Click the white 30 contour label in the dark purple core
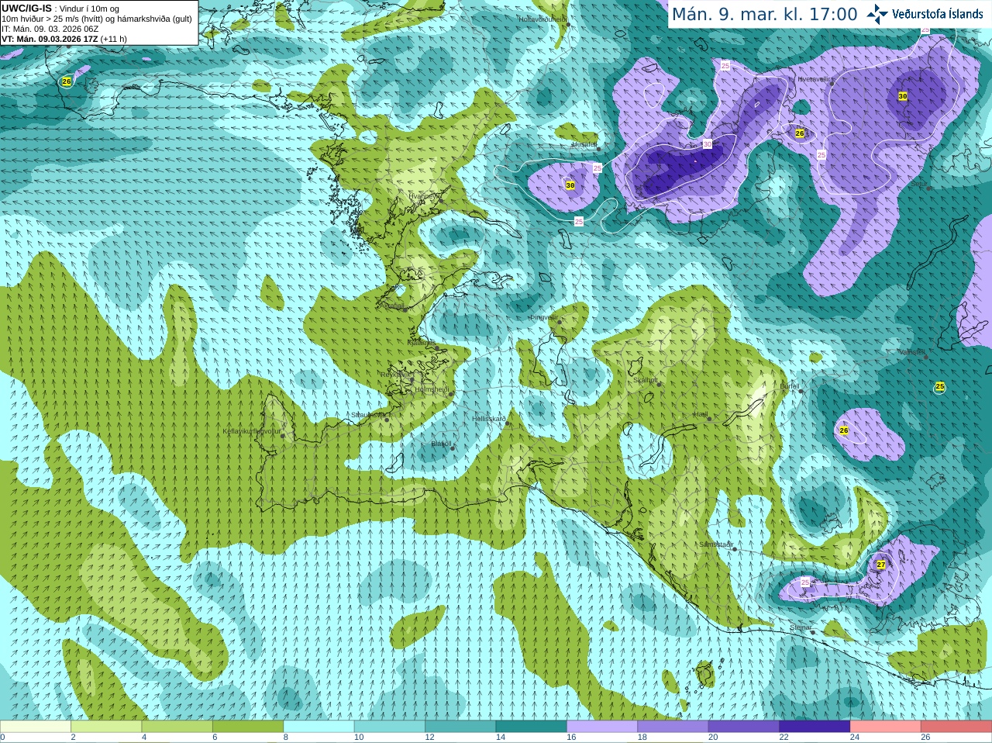This screenshot has width=992, height=743. click(x=708, y=144)
